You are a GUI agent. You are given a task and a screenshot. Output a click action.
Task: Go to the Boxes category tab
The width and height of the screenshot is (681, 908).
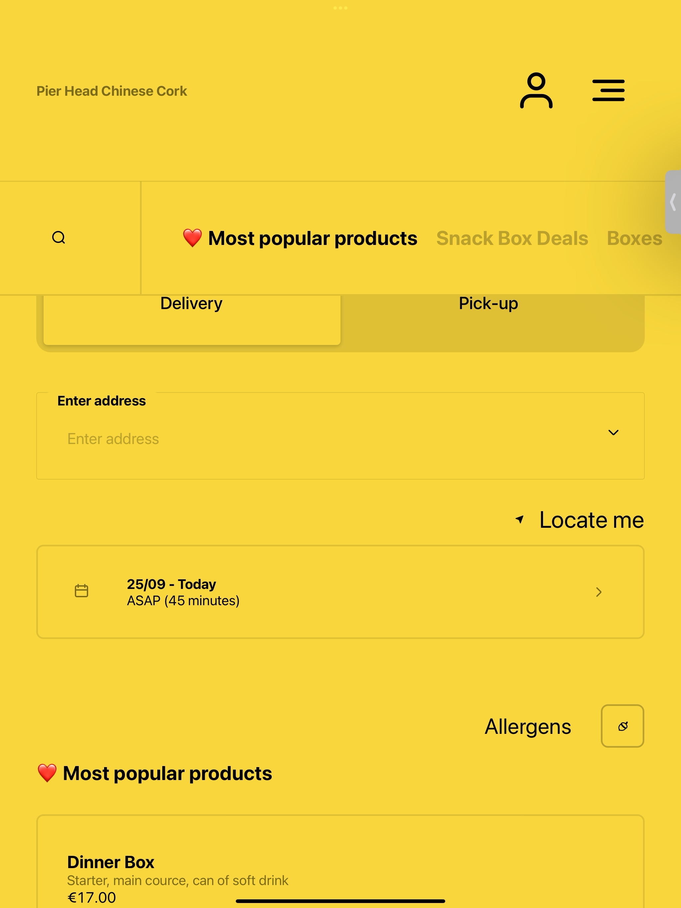(634, 238)
